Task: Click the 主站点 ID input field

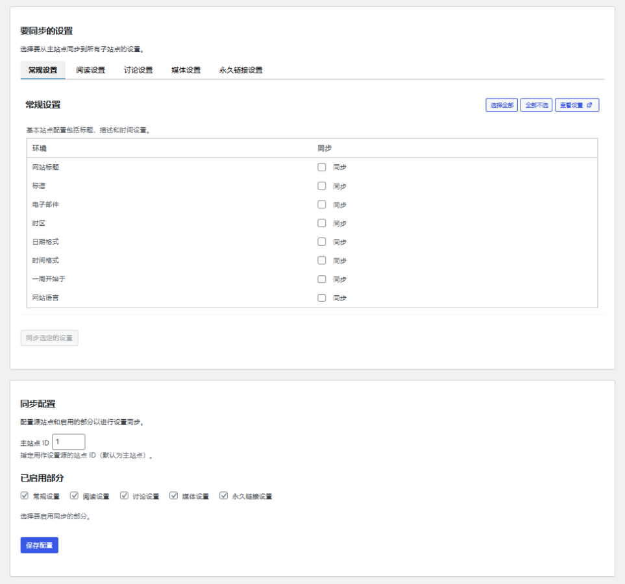Action: click(x=68, y=442)
